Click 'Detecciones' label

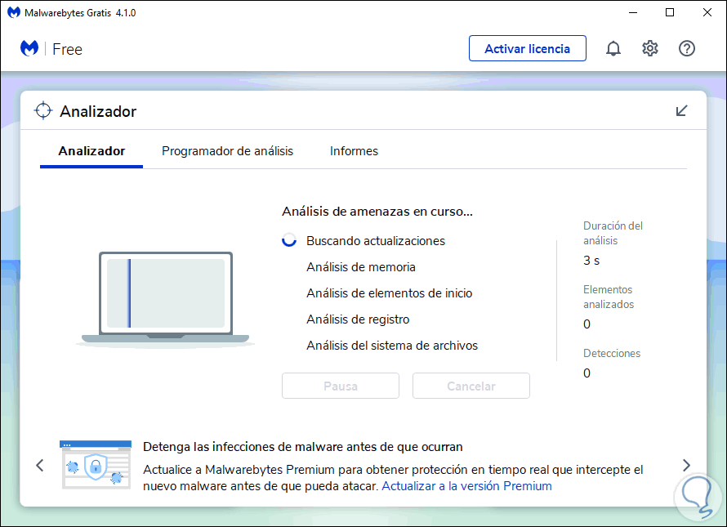click(x=612, y=354)
